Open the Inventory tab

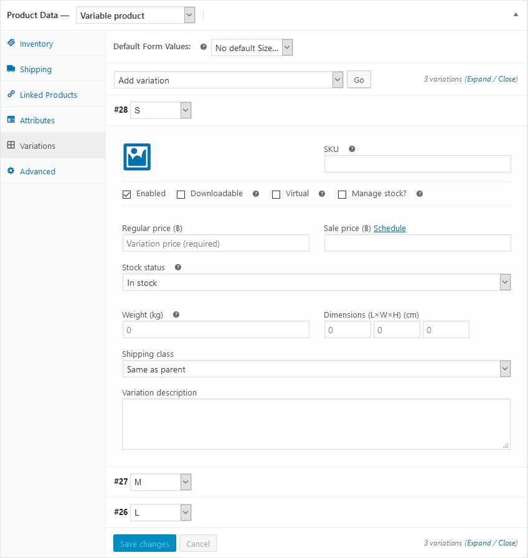(x=53, y=44)
